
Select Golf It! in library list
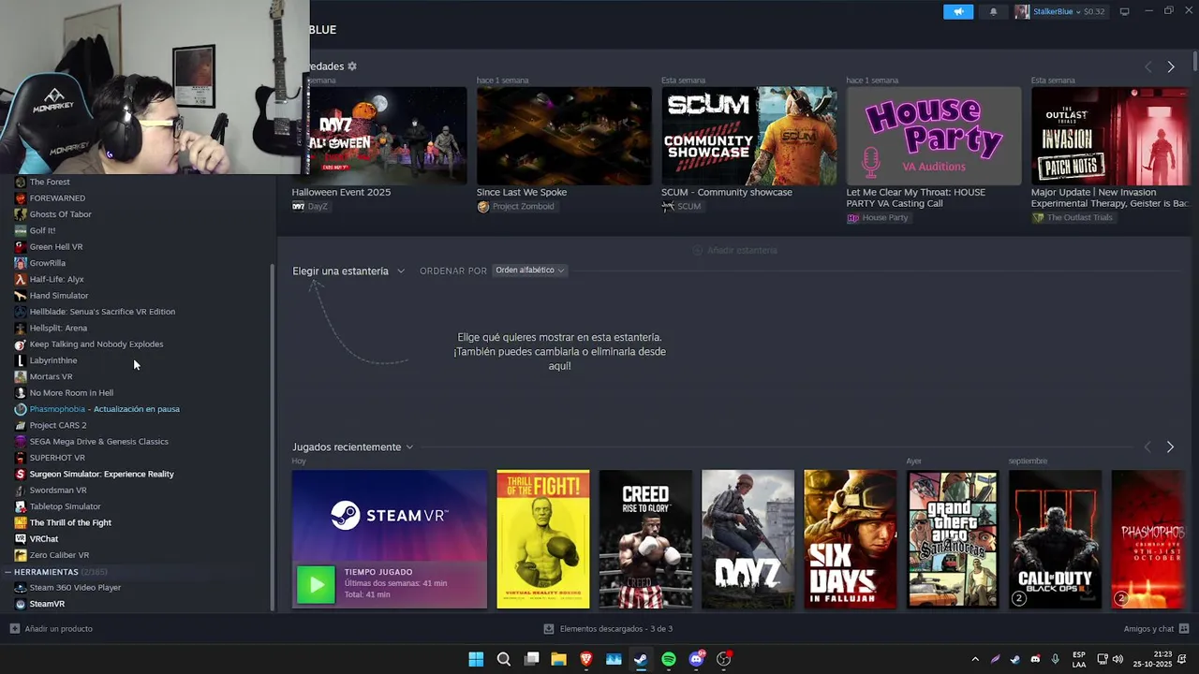42,230
